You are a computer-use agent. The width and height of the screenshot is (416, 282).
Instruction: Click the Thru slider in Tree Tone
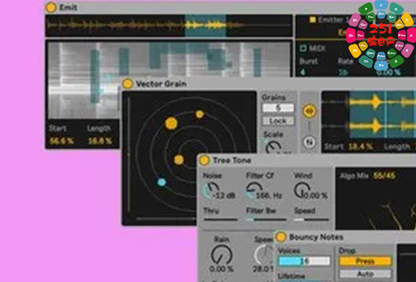[x=220, y=219]
